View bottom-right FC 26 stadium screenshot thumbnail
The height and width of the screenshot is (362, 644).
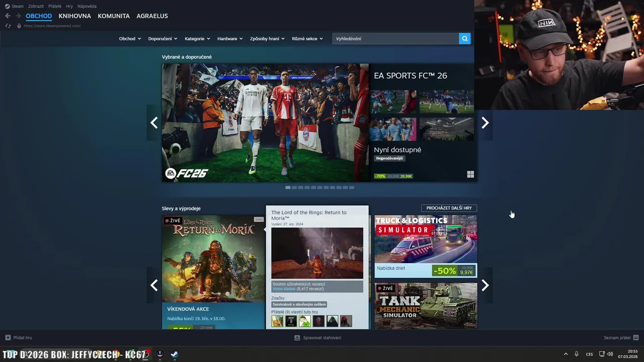coord(447,129)
